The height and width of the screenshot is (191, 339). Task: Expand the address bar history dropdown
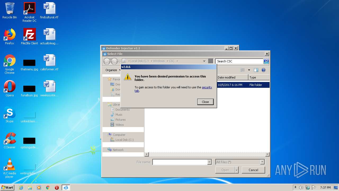[204, 61]
